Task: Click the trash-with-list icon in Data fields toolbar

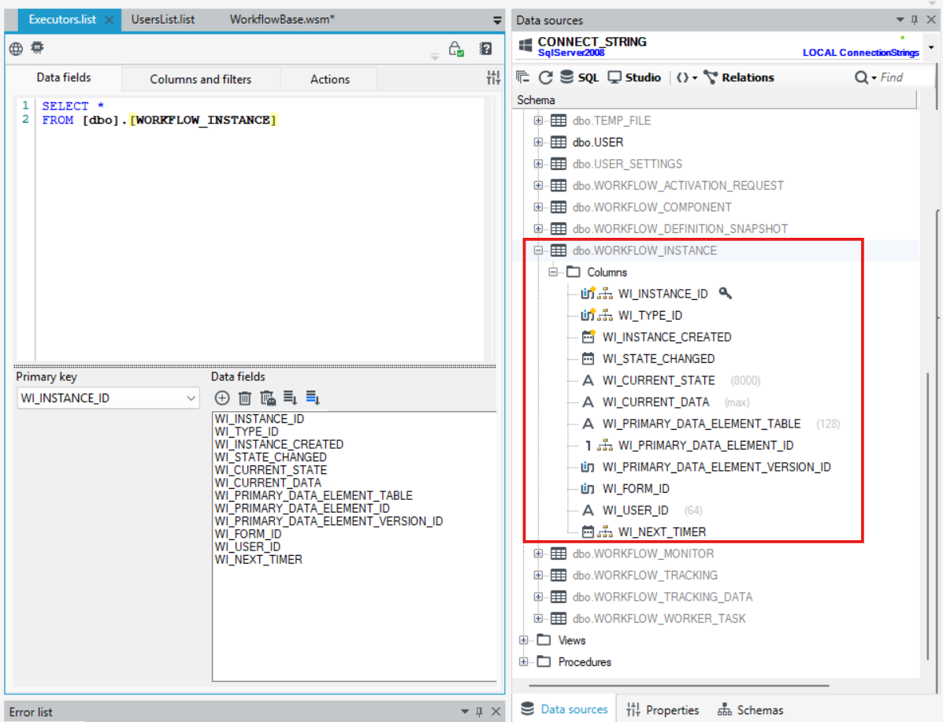Action: pyautogui.click(x=268, y=398)
